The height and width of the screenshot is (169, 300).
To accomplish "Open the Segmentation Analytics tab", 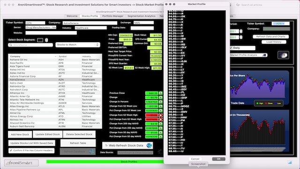I will pyautogui.click(x=142, y=16).
